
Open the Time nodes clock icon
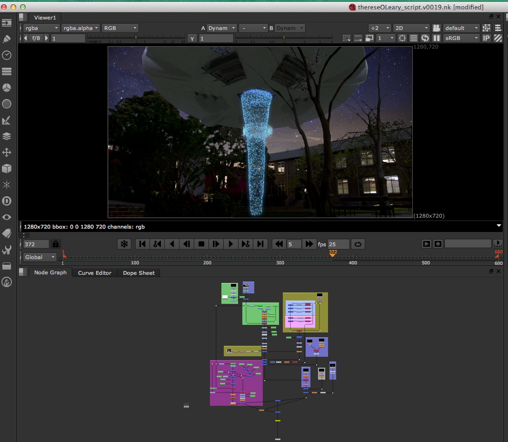pyautogui.click(x=7, y=55)
